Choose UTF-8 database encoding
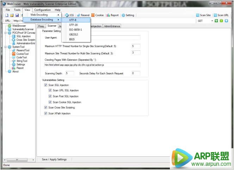234x170 pixels. tap(76, 20)
